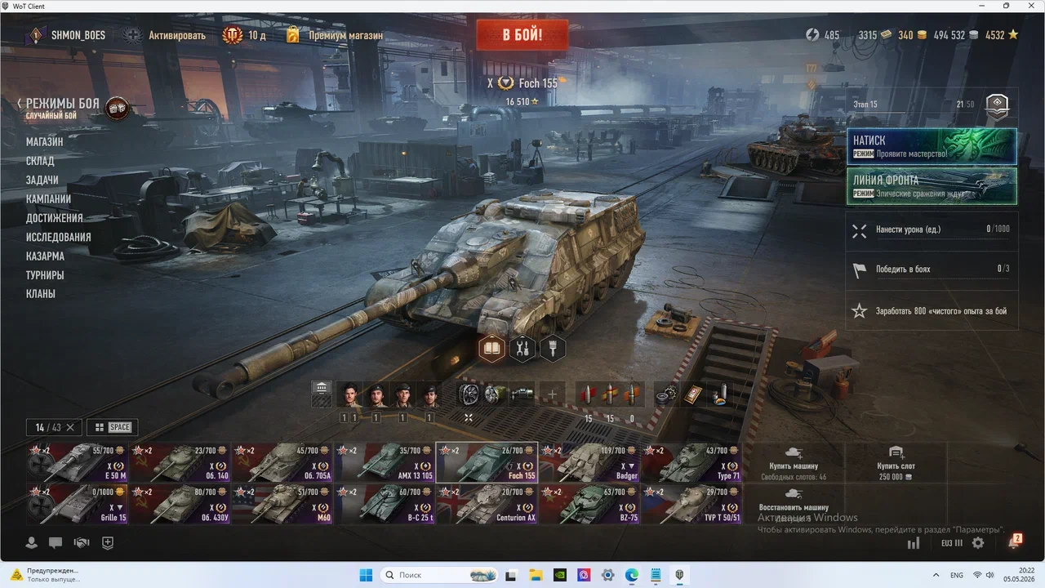1045x588 pixels.
Task: Open the crew barracks building icon
Action: tap(322, 394)
